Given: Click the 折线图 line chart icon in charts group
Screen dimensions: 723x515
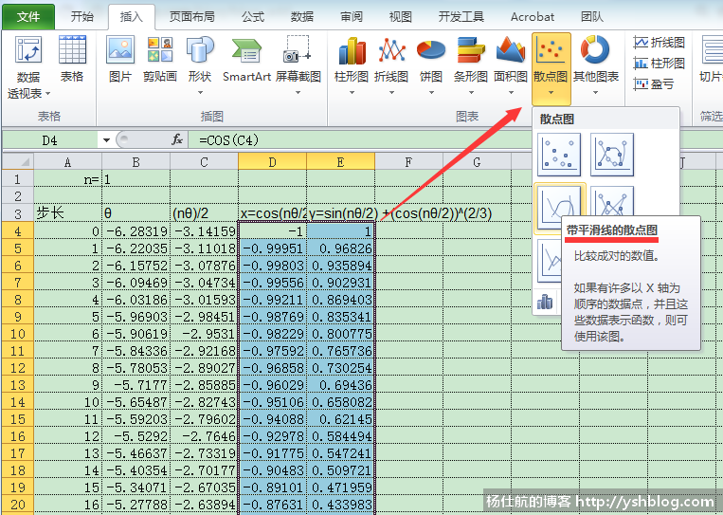Looking at the screenshot, I should pos(391,50).
